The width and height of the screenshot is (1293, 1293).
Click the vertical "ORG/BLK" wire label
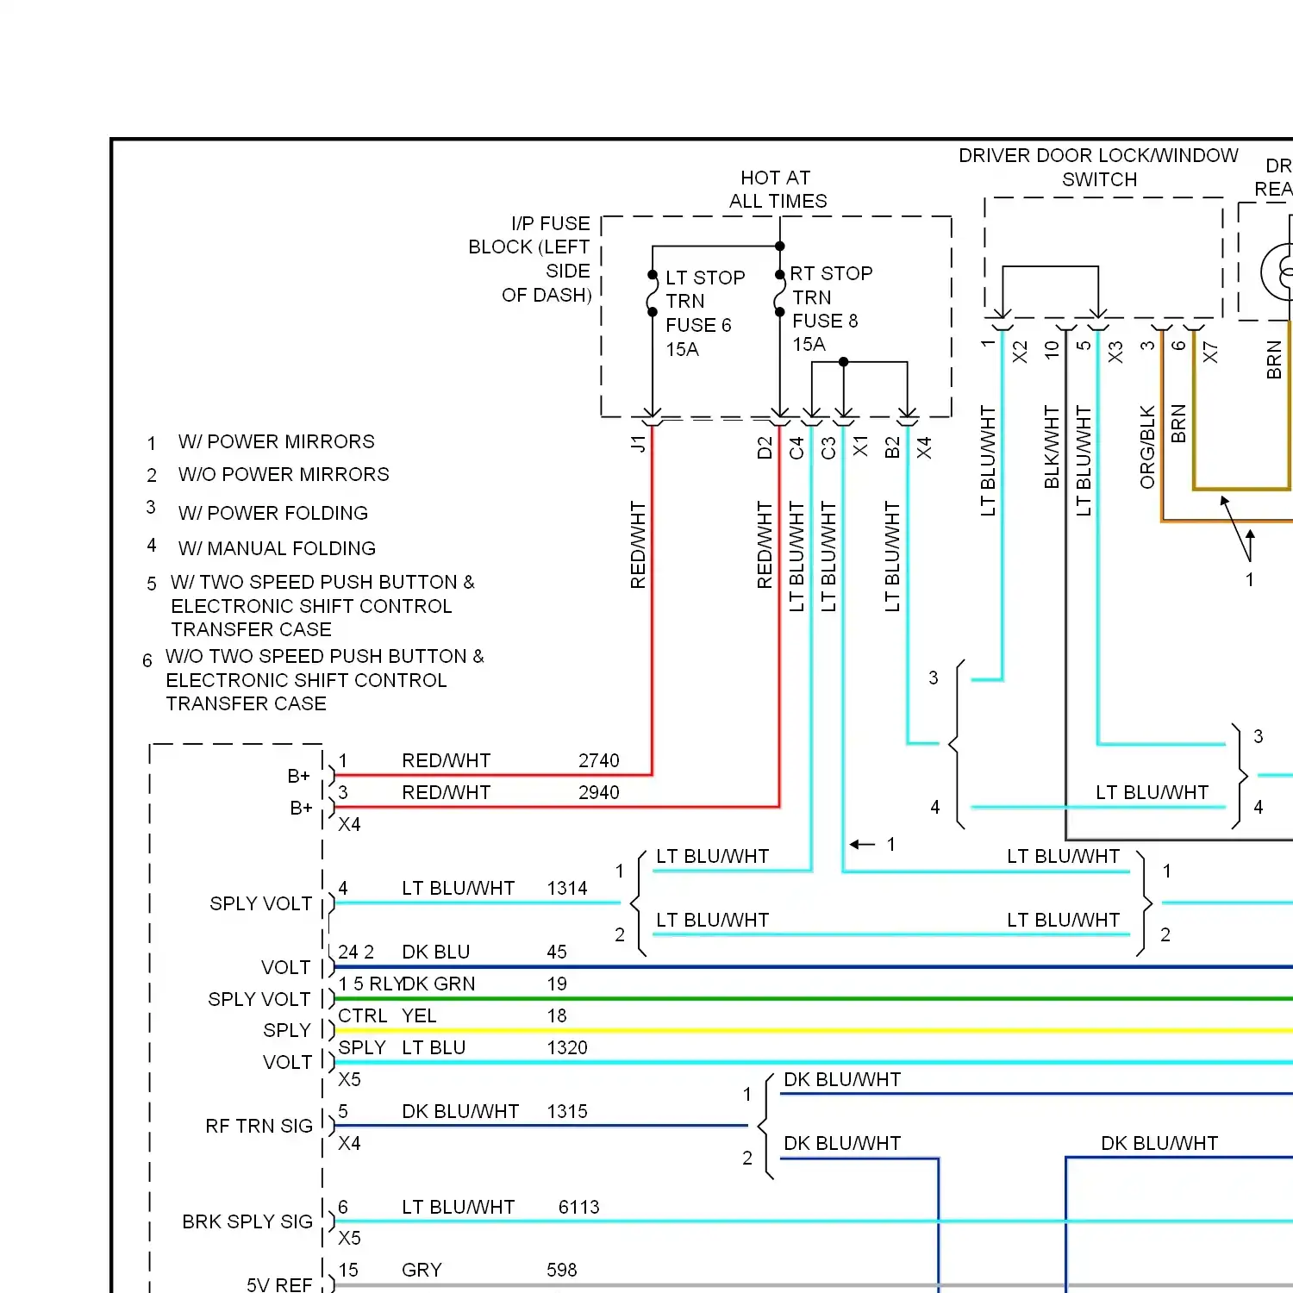(1147, 447)
